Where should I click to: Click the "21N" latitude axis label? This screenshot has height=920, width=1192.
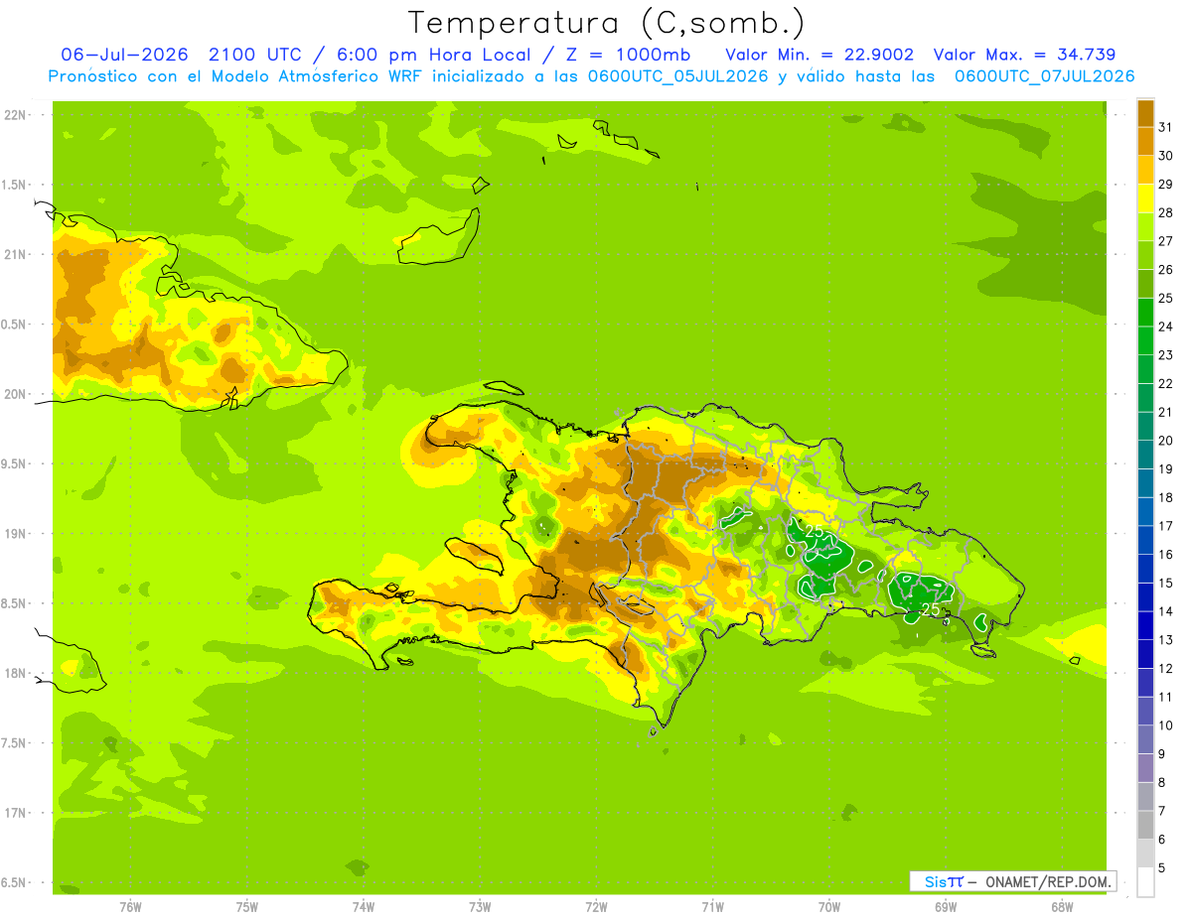[15, 254]
